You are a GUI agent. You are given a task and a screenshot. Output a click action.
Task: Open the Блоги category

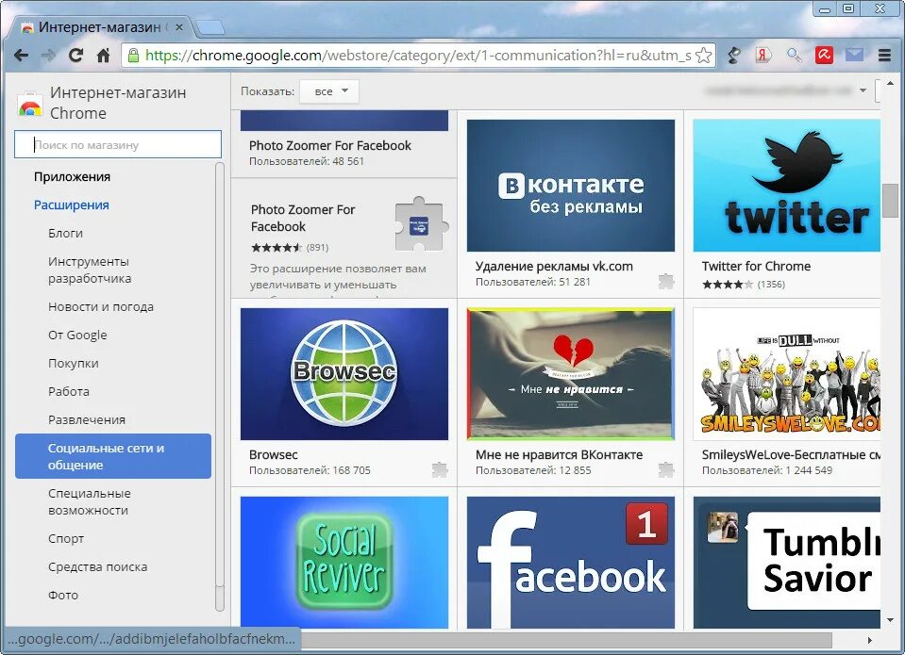(x=66, y=233)
